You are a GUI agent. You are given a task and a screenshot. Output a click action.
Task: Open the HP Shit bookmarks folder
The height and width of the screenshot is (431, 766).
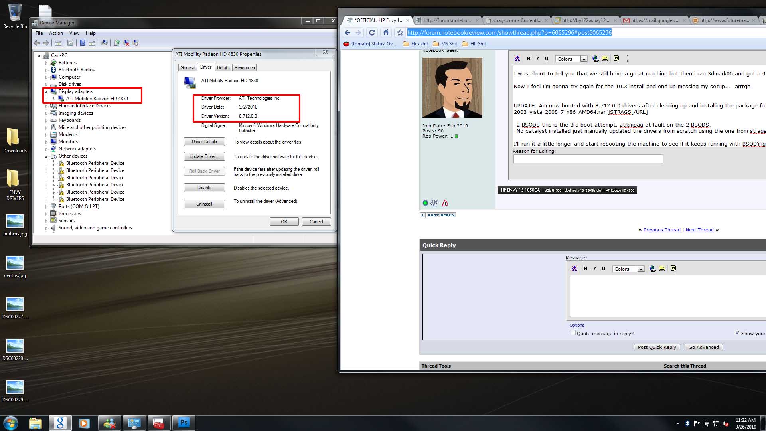tap(474, 44)
